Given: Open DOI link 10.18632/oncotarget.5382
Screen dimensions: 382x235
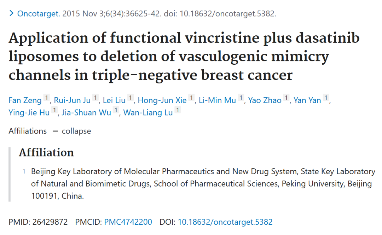Looking at the screenshot, I should coord(225,222).
